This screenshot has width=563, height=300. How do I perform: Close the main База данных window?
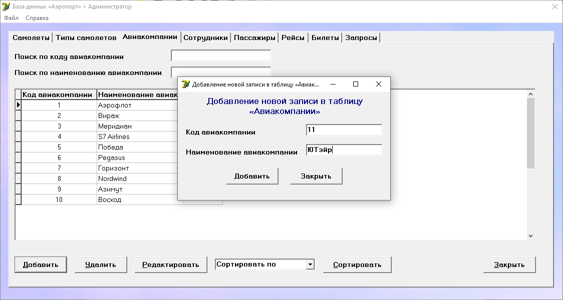point(555,6)
